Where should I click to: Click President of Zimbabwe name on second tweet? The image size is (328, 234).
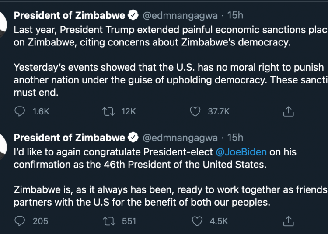coord(70,138)
